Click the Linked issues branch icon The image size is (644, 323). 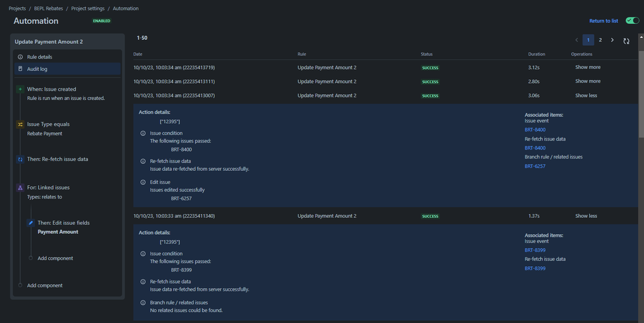point(20,188)
